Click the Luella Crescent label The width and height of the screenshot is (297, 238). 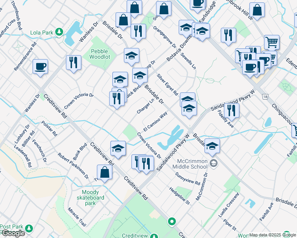pos(229,205)
